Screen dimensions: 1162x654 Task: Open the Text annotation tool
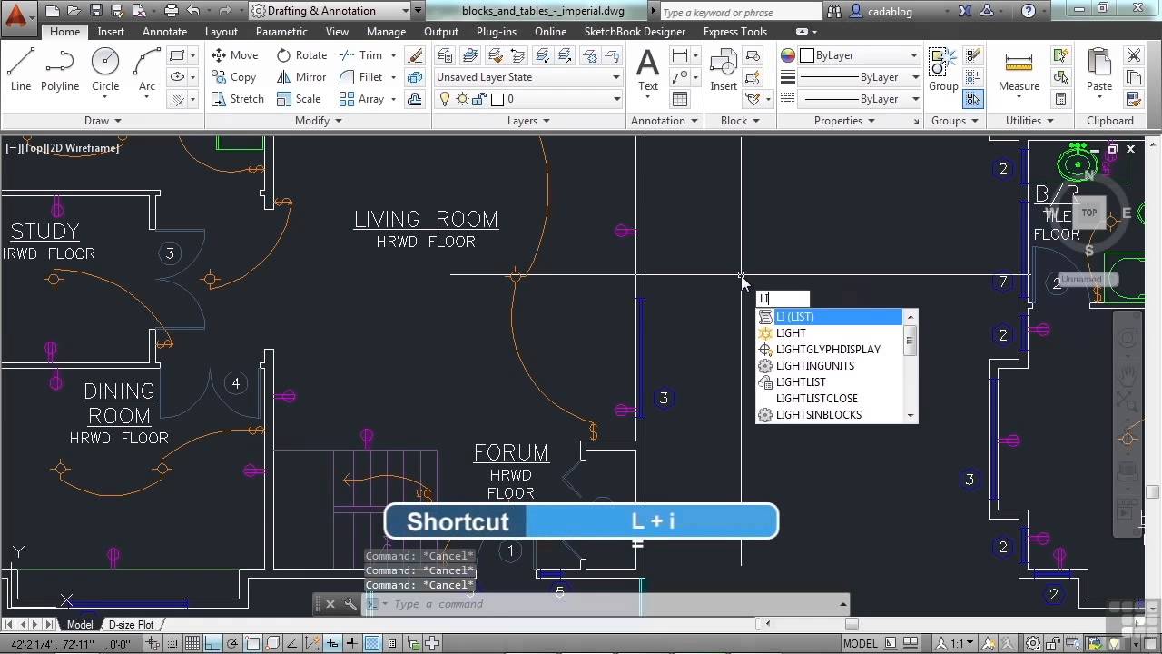648,70
